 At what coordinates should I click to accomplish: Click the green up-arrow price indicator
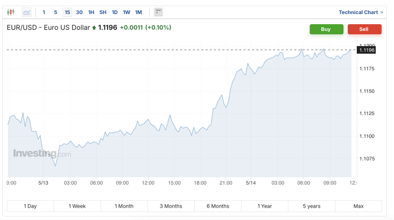(94, 27)
